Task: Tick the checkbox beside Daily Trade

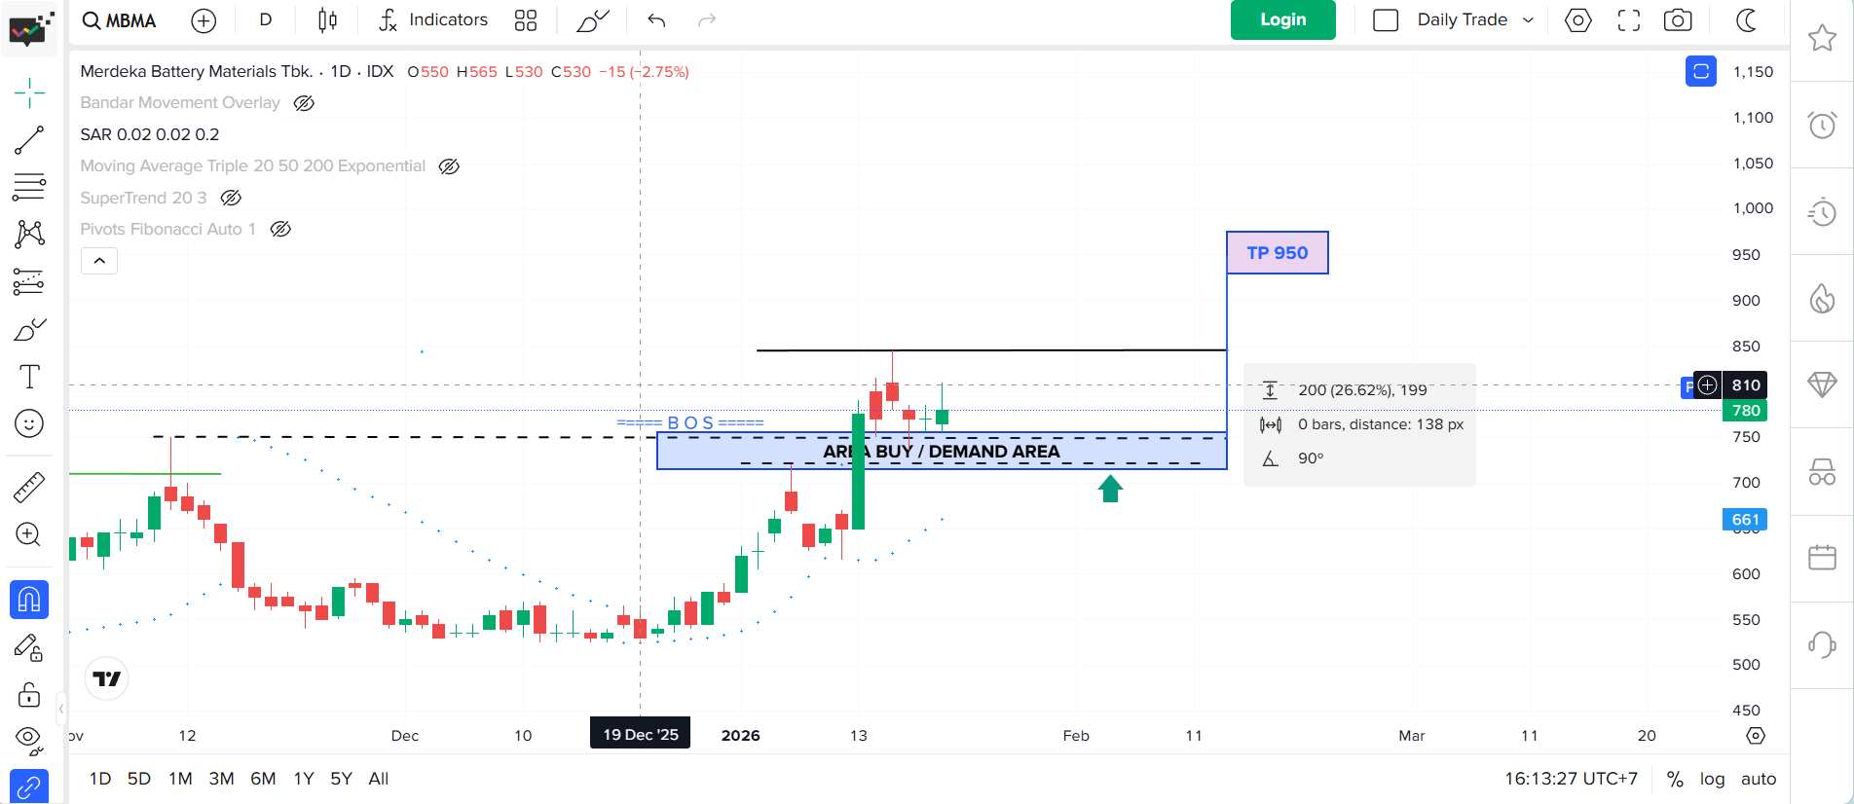Action: click(1386, 20)
